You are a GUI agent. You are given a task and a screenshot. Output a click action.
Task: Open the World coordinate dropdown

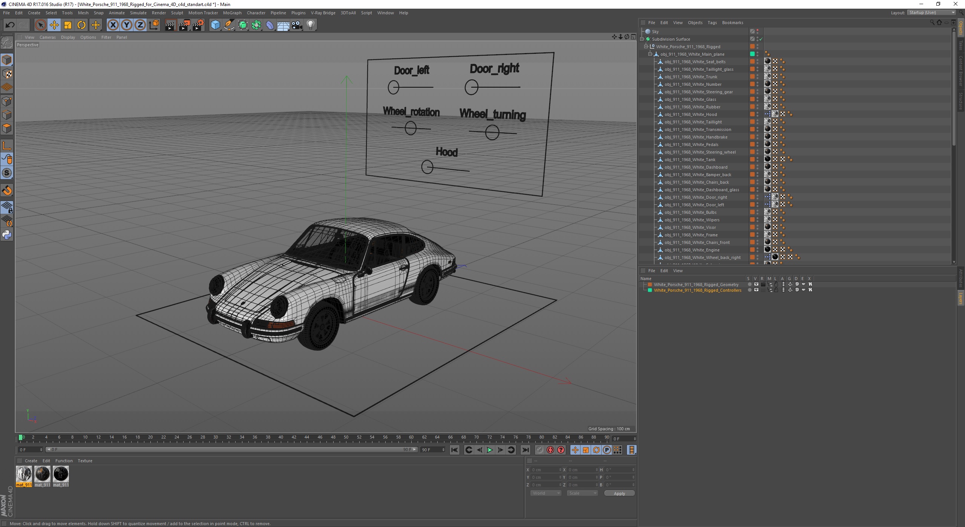click(545, 493)
